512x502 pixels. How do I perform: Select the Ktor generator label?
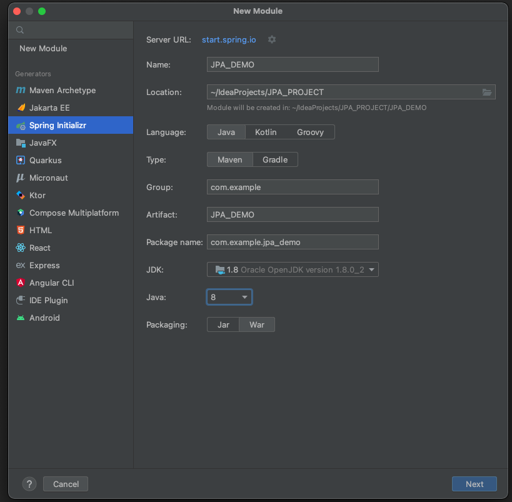pyautogui.click(x=38, y=195)
